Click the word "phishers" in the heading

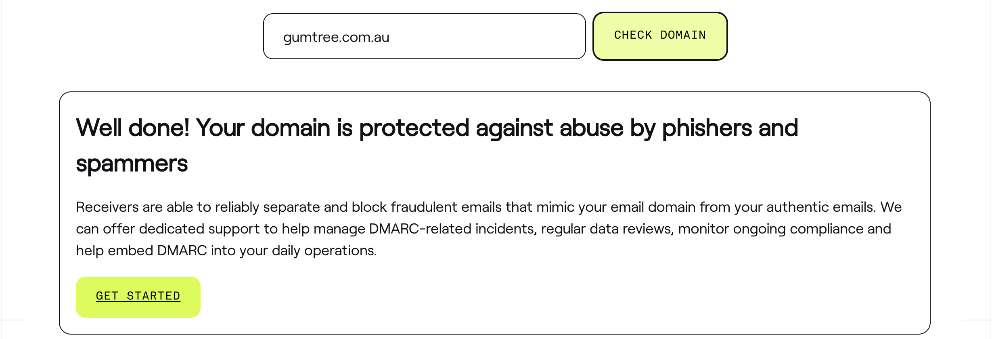[707, 128]
